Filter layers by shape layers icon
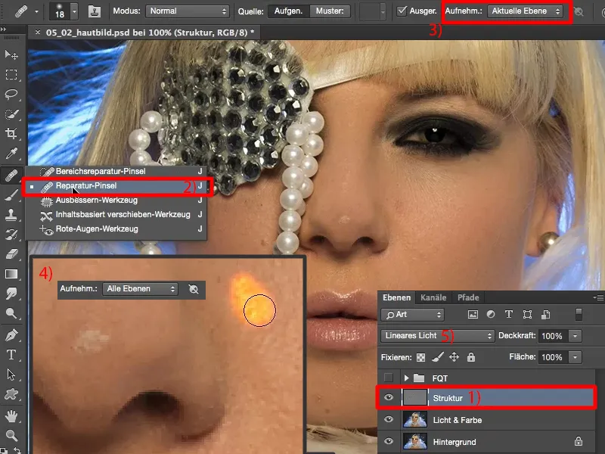The image size is (605, 454). [x=527, y=314]
